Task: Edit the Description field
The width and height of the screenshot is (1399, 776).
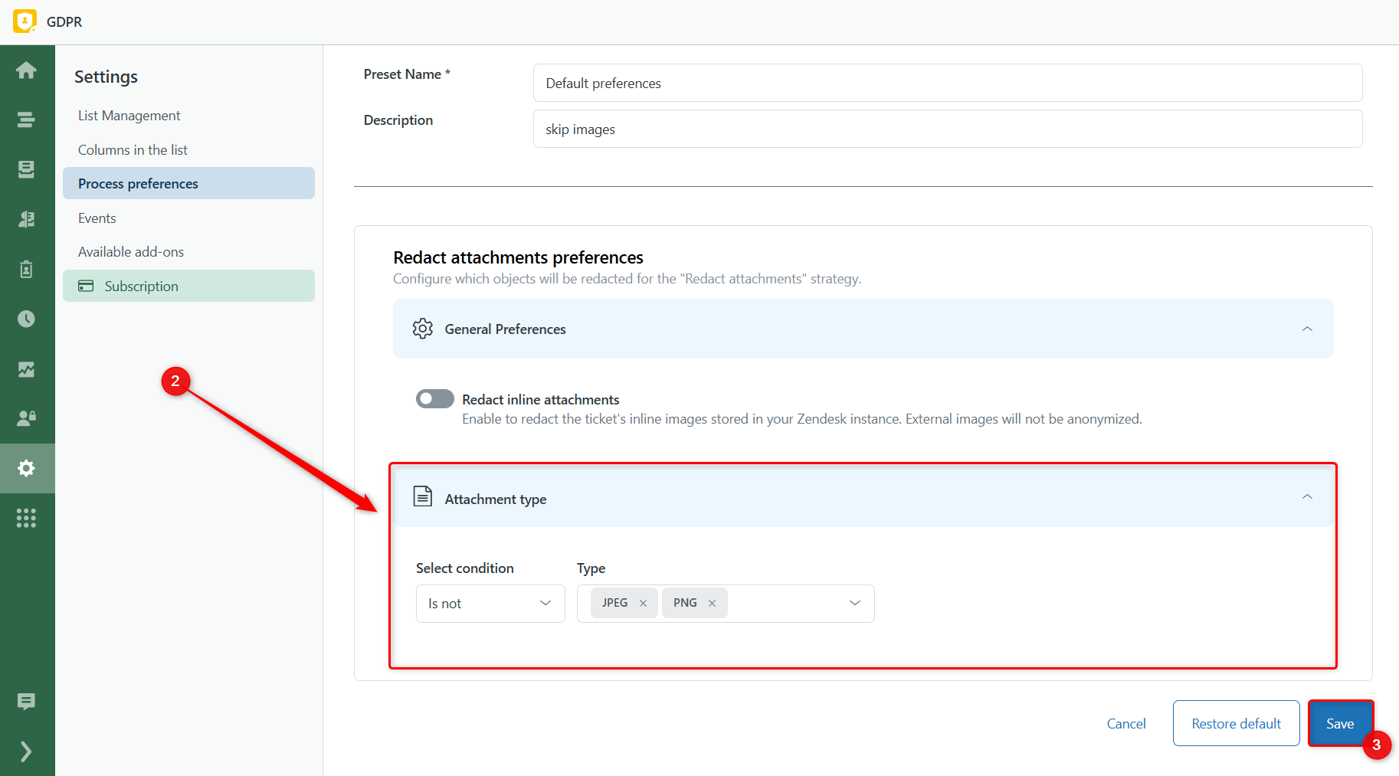Action: pos(947,129)
